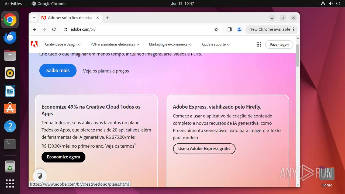Expand Criatividade e design menu

coord(63,44)
